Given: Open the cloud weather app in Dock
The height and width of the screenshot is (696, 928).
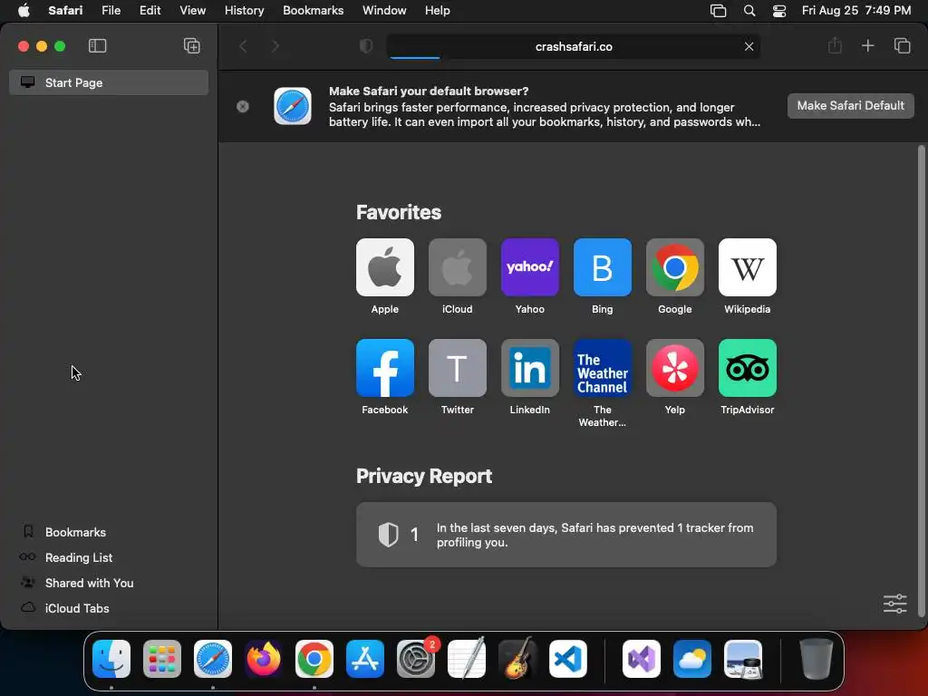Looking at the screenshot, I should click(x=692, y=659).
